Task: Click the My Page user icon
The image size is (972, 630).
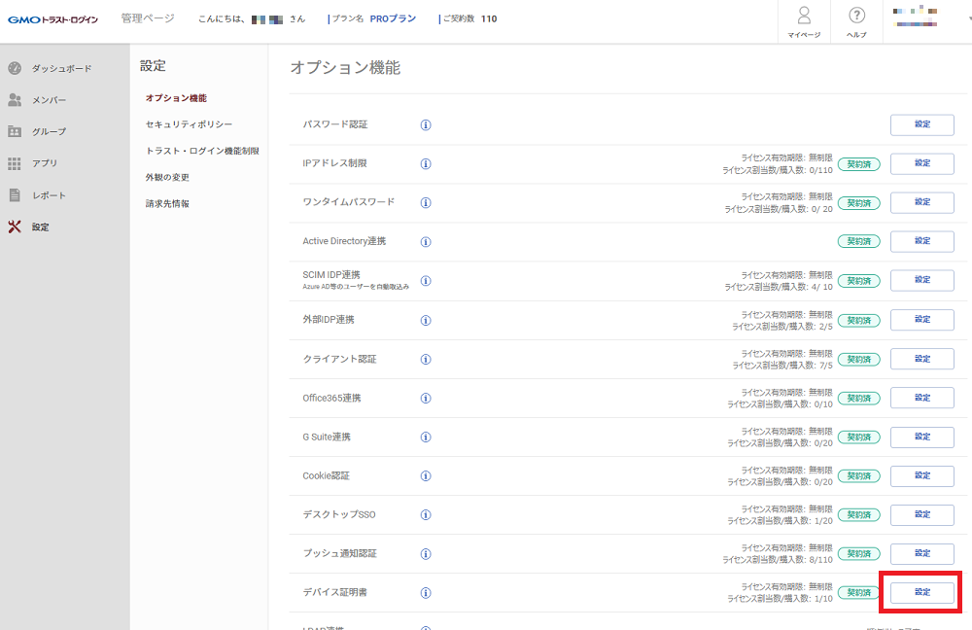Action: click(x=804, y=17)
